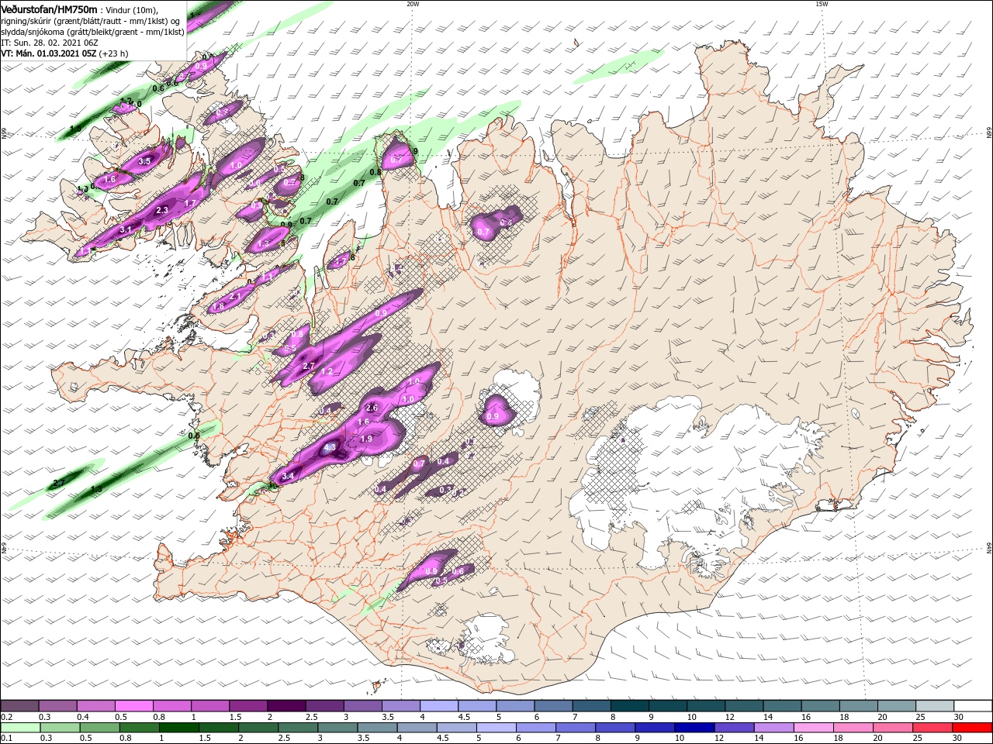Image resolution: width=993 pixels, height=744 pixels.
Task: Click the Veðurstofan/HM750m title text
Action: [x=49, y=9]
